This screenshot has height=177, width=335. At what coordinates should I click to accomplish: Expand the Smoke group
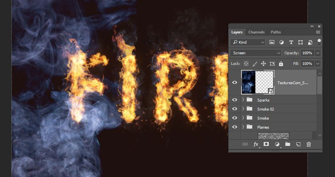(243, 118)
